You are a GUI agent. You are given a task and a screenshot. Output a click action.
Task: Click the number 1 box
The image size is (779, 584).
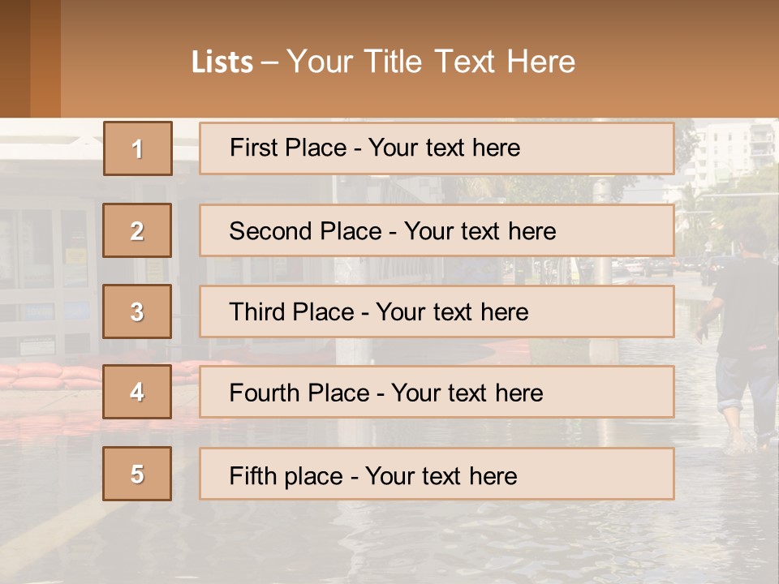pos(138,148)
